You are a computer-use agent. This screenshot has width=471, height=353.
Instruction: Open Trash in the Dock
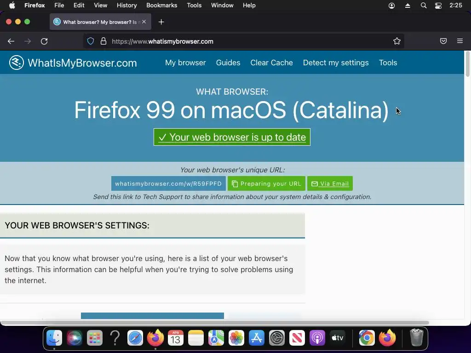(417, 338)
